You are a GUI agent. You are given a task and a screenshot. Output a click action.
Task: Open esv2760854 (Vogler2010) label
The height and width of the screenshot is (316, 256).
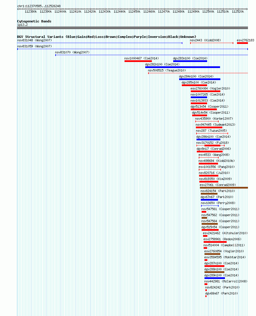[x=224, y=251]
